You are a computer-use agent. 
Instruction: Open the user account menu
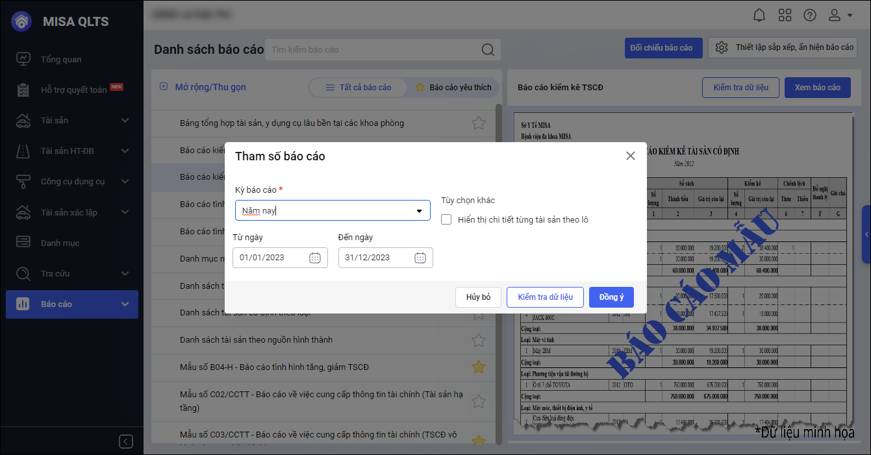pos(840,15)
